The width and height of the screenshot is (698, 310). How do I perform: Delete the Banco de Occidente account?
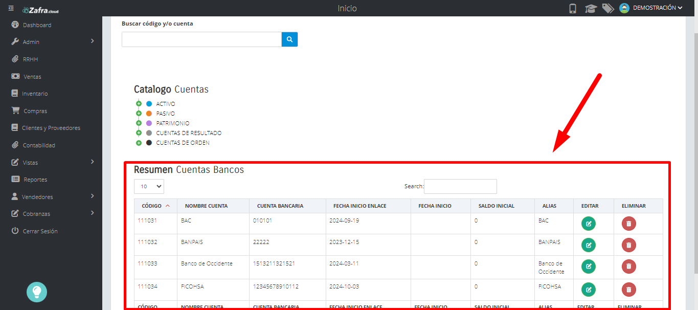pyautogui.click(x=629, y=266)
